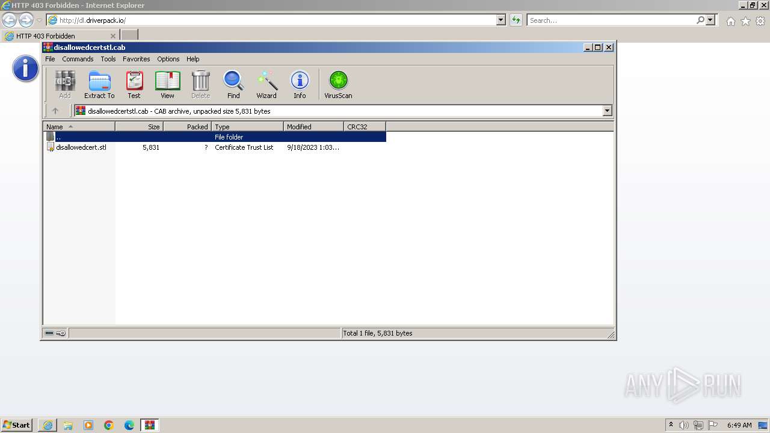Image resolution: width=770 pixels, height=433 pixels.
Task: Show archive Info in WinRAR toolbar
Action: pos(300,84)
